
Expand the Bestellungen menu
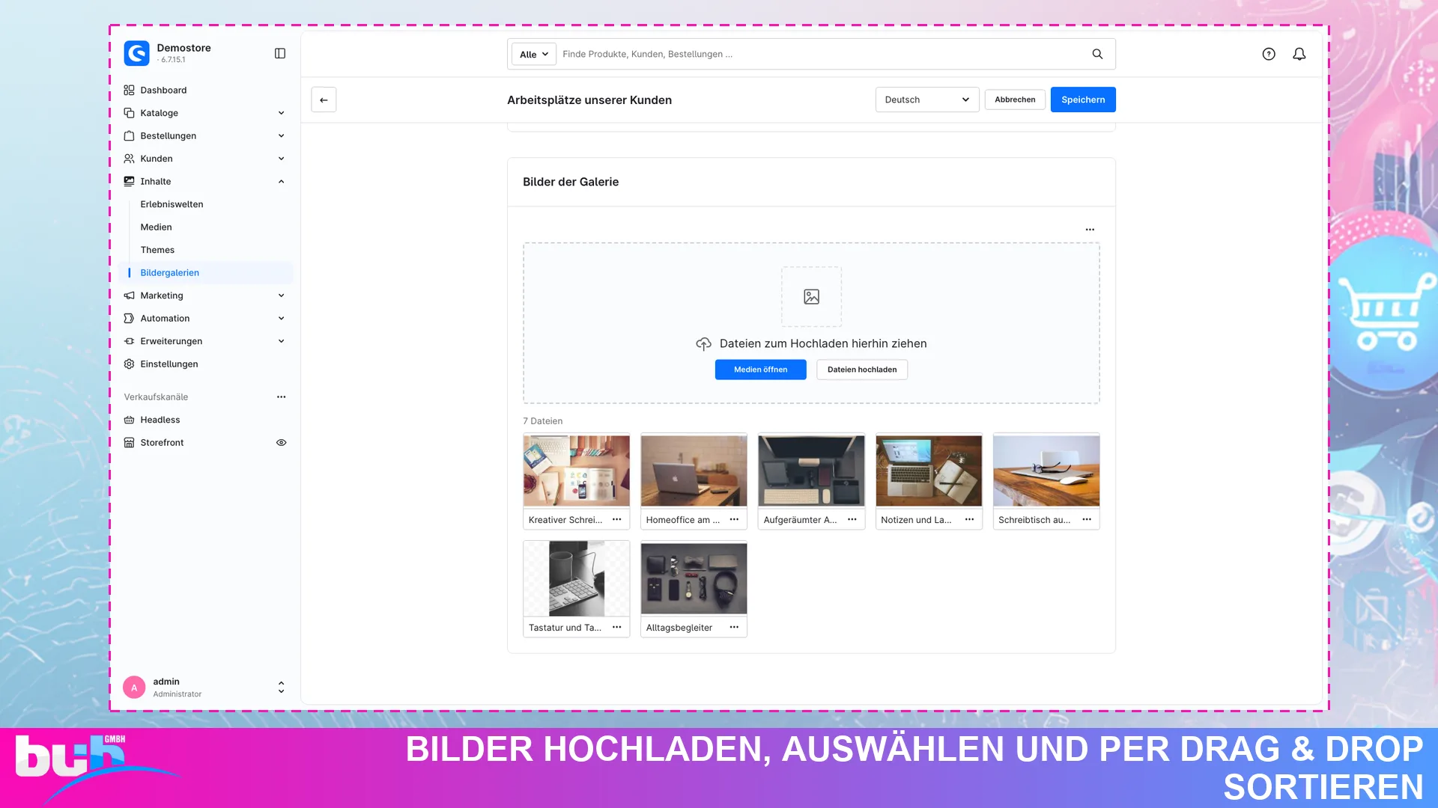[x=281, y=136]
